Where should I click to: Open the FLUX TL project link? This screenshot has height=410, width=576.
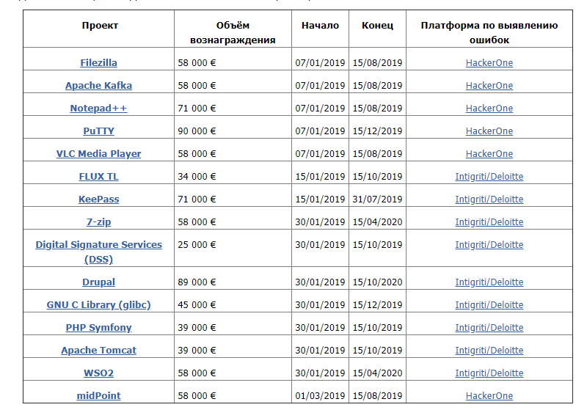98,177
